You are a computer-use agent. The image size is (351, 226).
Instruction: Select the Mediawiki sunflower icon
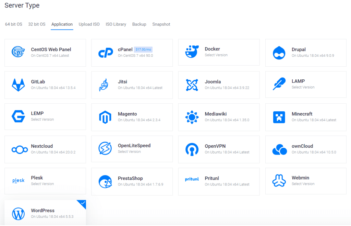coord(192,117)
